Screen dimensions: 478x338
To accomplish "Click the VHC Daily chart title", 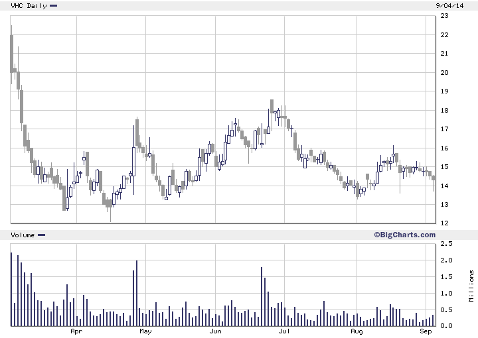I will 29,6.
